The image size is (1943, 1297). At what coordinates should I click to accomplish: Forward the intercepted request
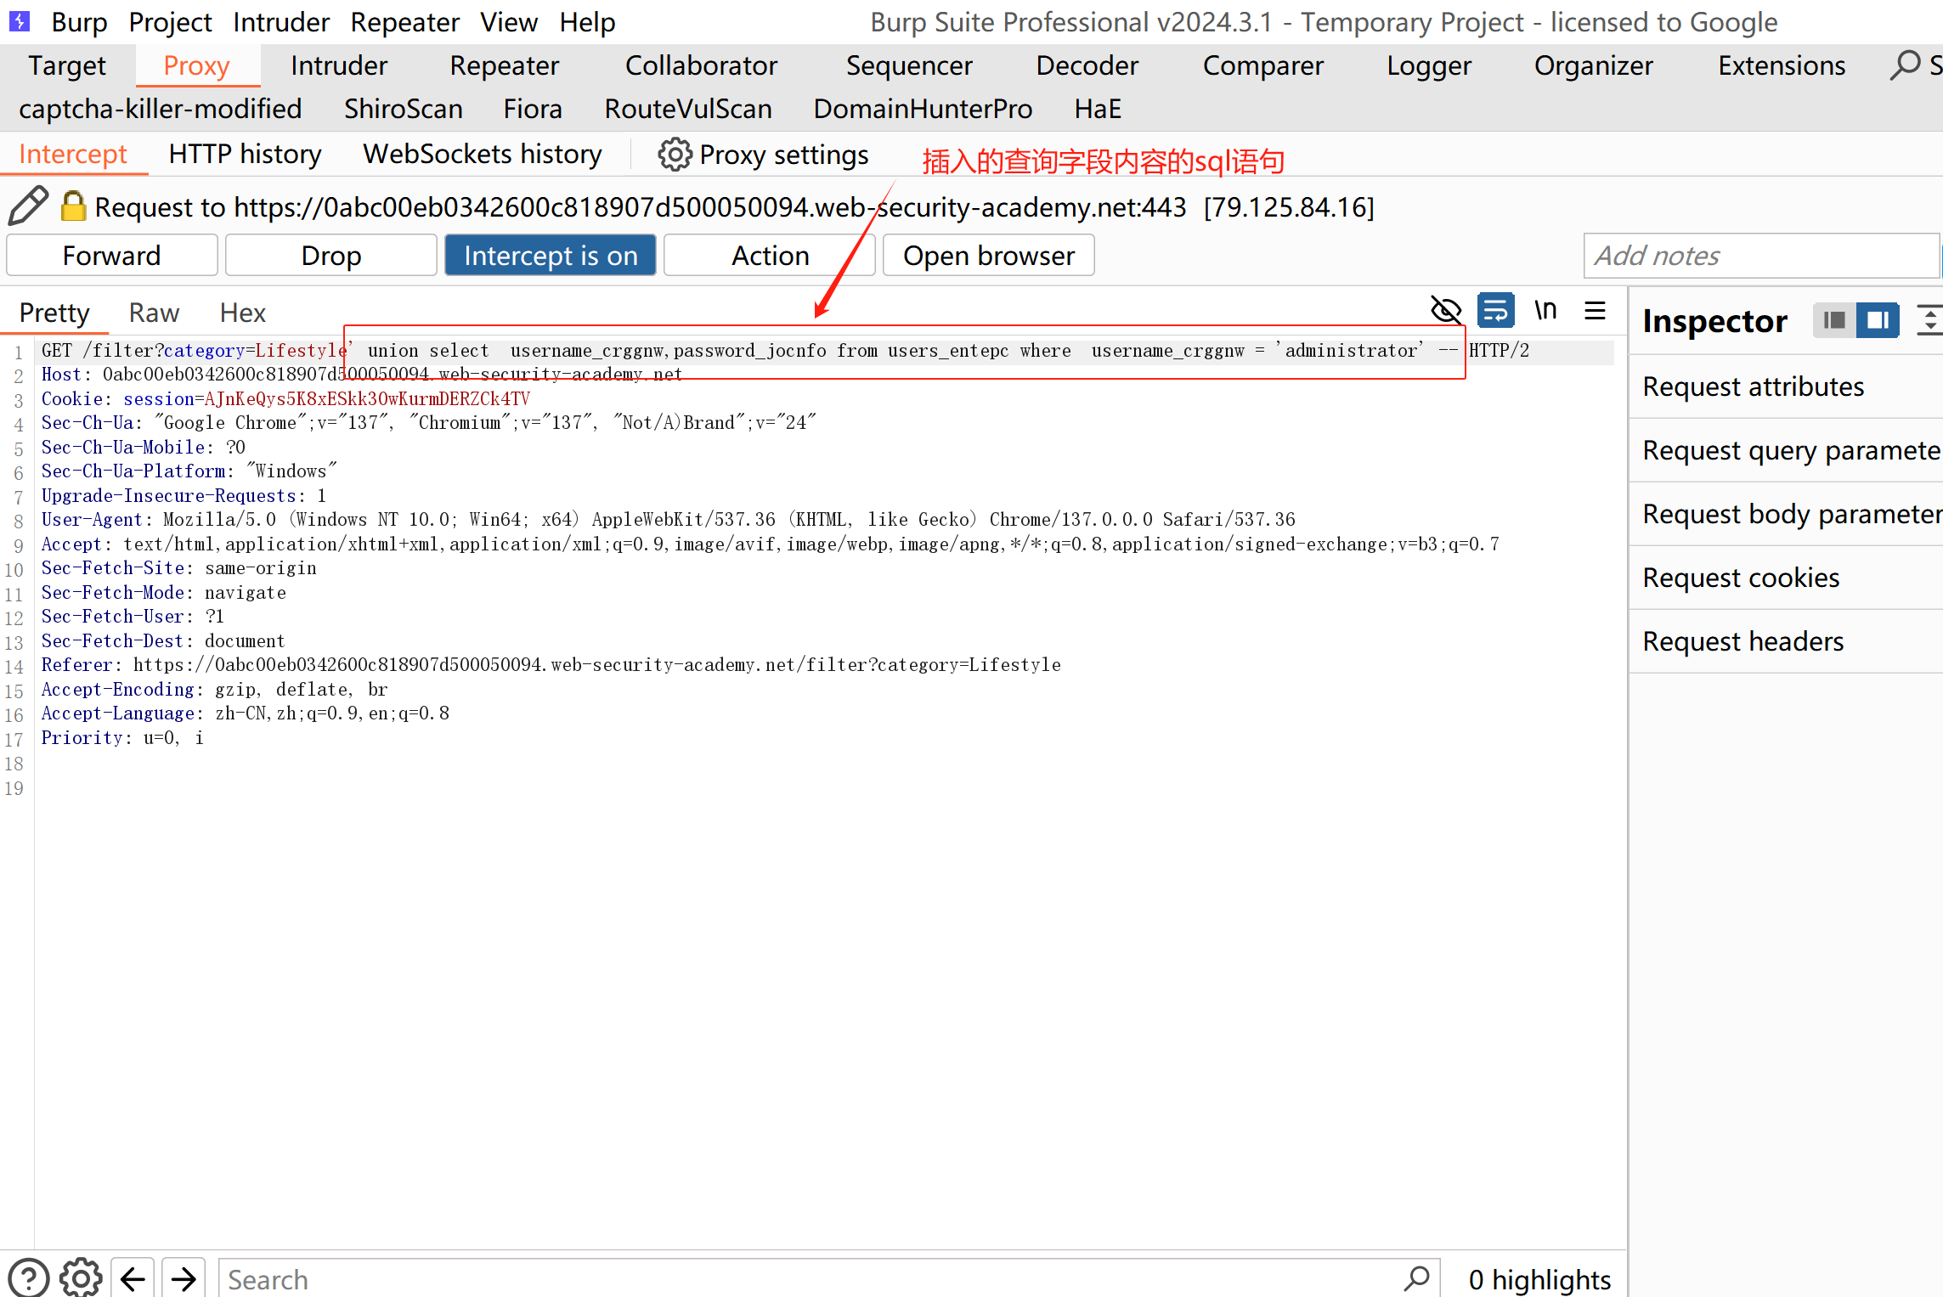point(111,256)
